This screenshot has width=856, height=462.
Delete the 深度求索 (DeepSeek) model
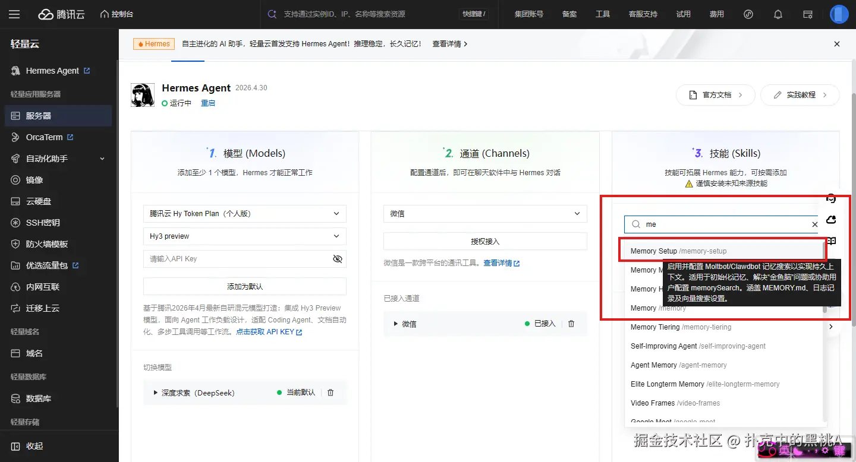[331, 393]
